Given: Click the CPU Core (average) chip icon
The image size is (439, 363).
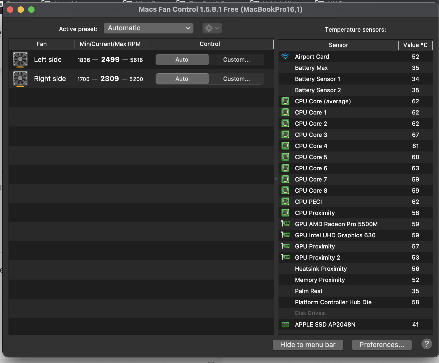Looking at the screenshot, I should tap(285, 101).
